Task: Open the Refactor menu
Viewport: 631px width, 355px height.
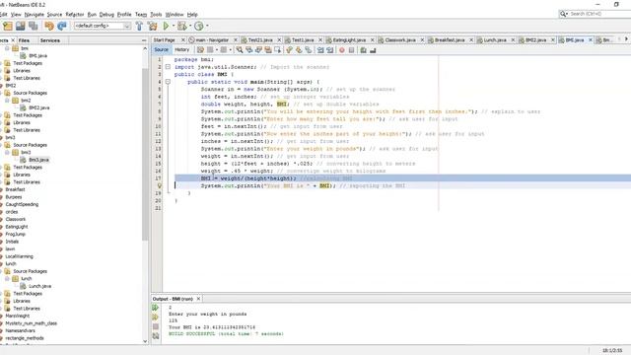Action: click(x=75, y=15)
